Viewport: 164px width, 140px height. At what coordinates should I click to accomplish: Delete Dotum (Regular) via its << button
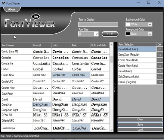tap(159, 82)
